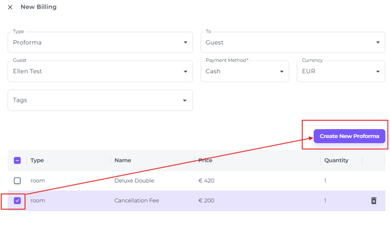The width and height of the screenshot is (390, 235).
Task: Sort by the Name column header
Action: 123,161
